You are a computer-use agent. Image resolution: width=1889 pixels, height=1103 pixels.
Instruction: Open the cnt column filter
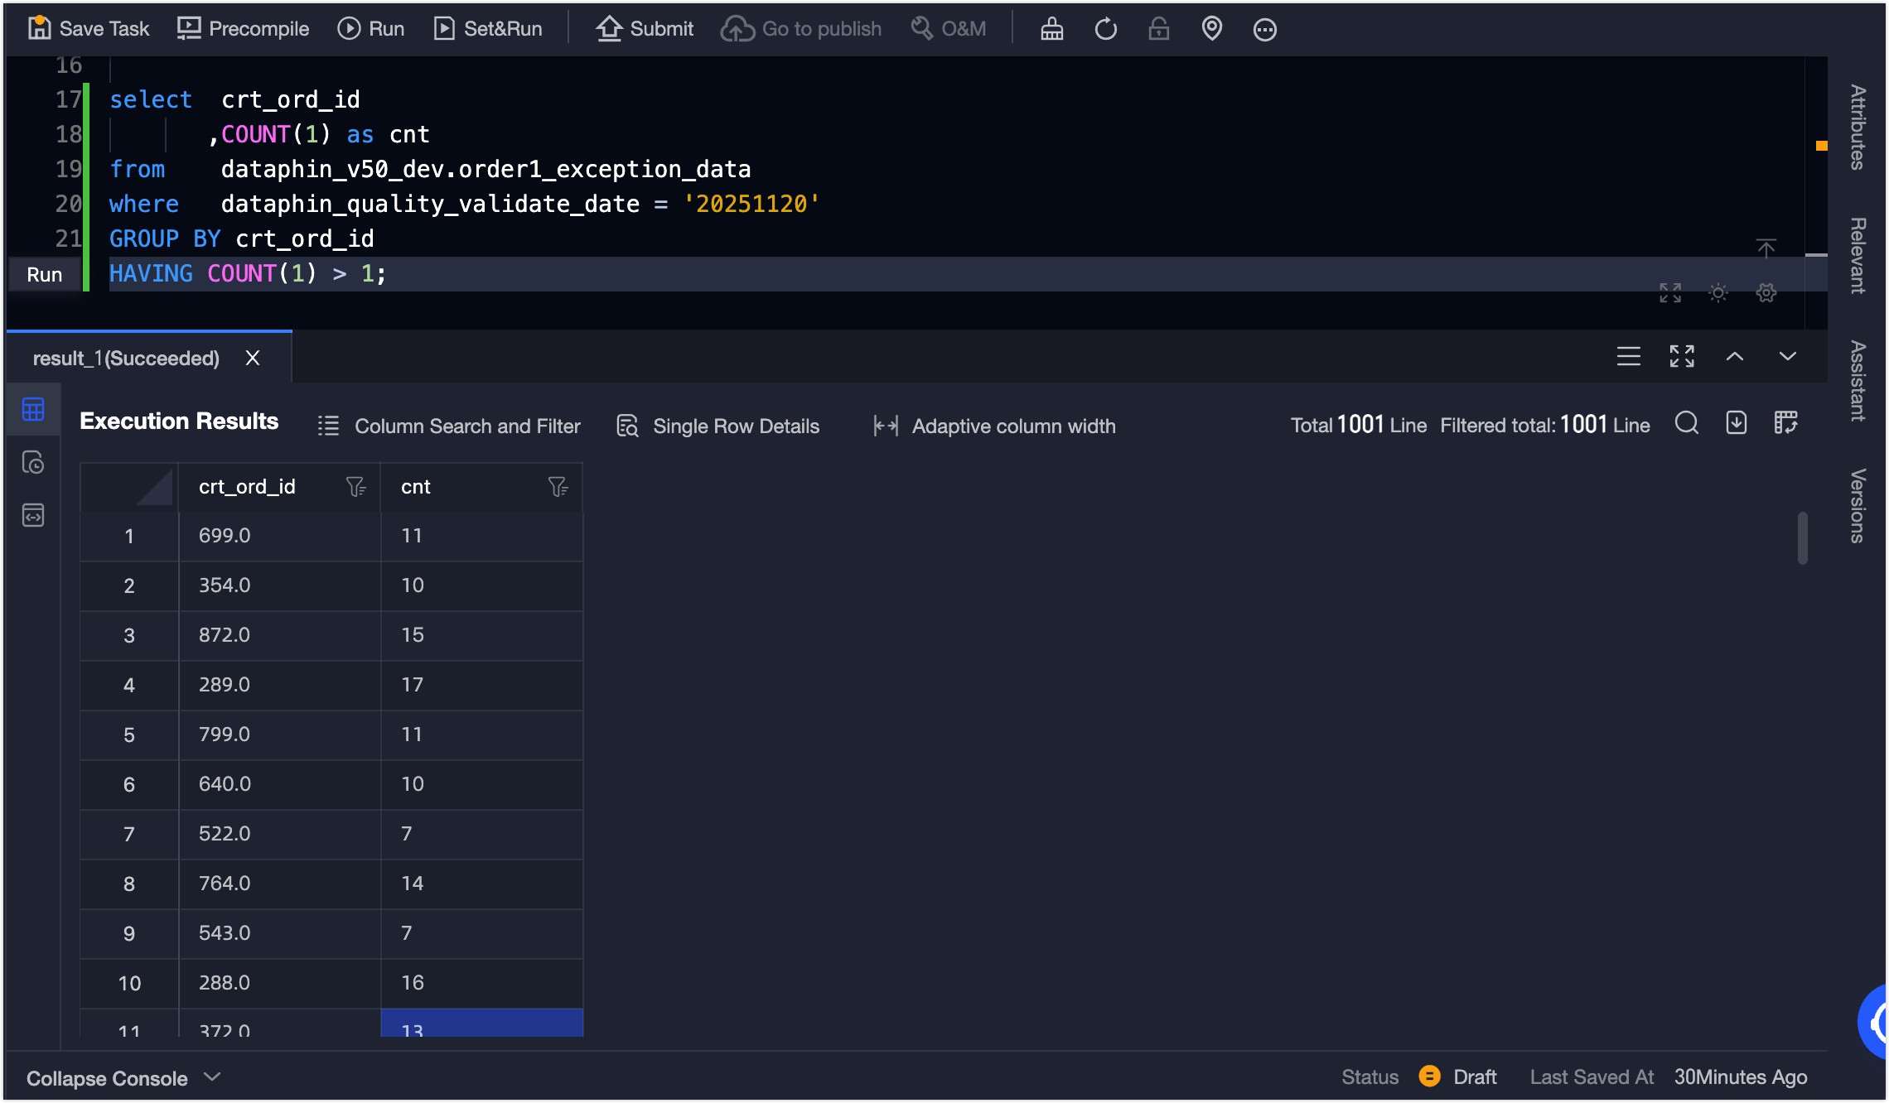558,488
